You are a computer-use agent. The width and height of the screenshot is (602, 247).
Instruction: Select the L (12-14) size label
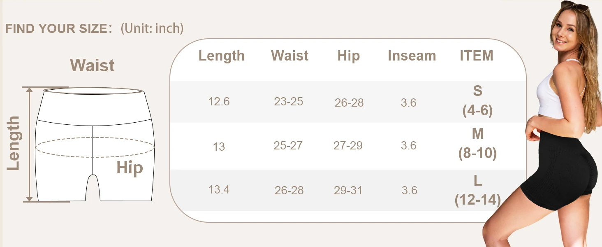point(477,191)
